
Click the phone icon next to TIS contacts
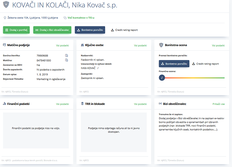coord(65,18)
